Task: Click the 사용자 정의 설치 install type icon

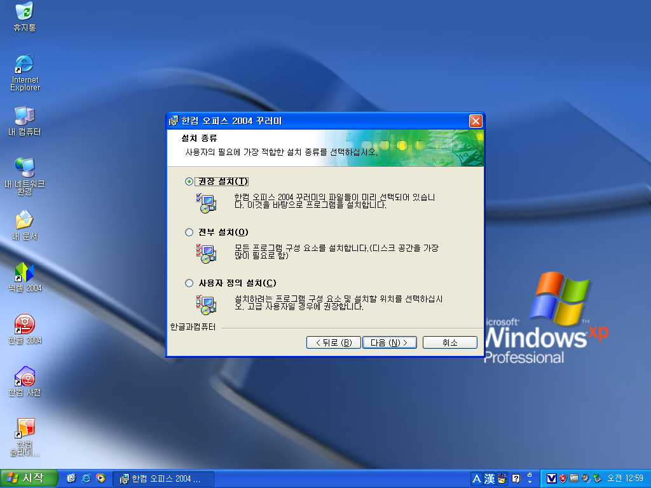Action: 207,304
